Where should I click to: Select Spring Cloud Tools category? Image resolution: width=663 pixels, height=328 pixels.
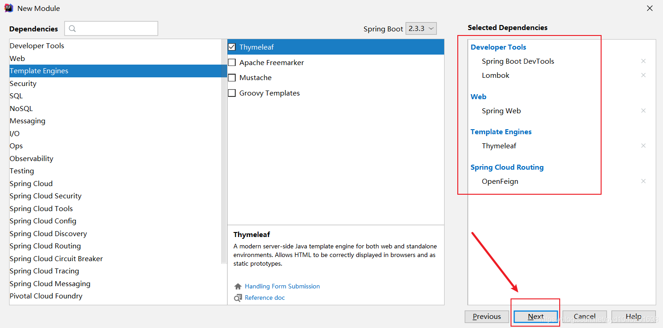115,209
